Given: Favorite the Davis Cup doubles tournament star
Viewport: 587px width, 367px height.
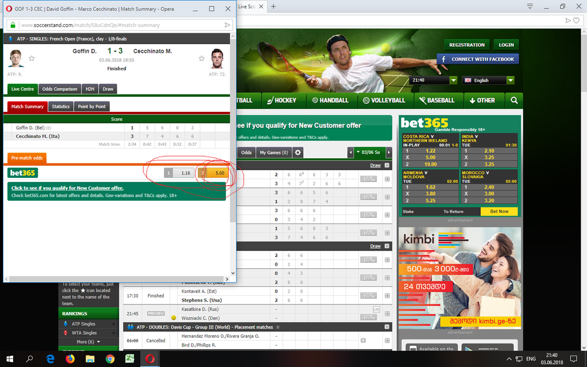Looking at the screenshot, I should click(278, 327).
